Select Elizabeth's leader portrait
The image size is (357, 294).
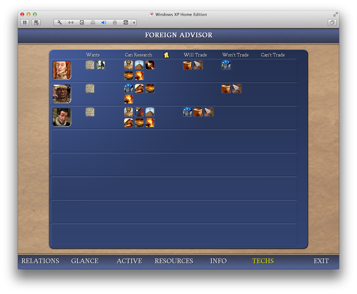pos(62,70)
